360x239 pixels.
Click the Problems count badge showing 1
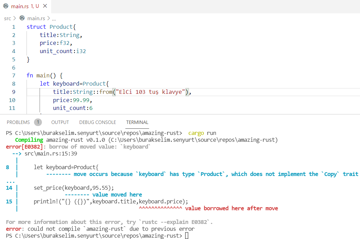tap(38, 122)
